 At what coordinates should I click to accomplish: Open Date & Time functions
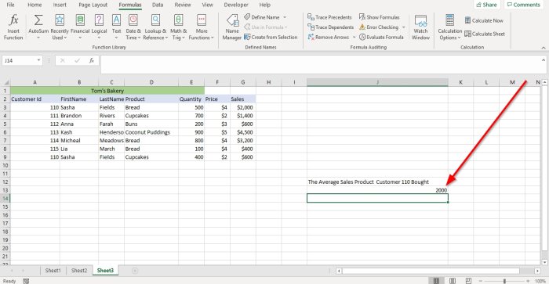[x=133, y=27]
